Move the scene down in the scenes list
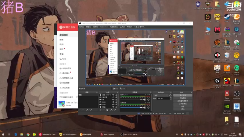 [x=91, y=110]
